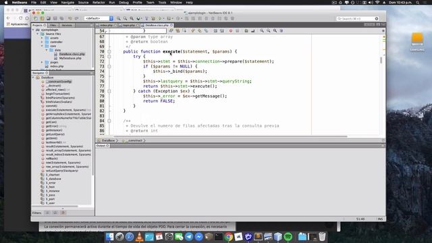This screenshot has width=432, height=243.
Task: Select MyDatabase.php in project tree
Action: (70, 58)
